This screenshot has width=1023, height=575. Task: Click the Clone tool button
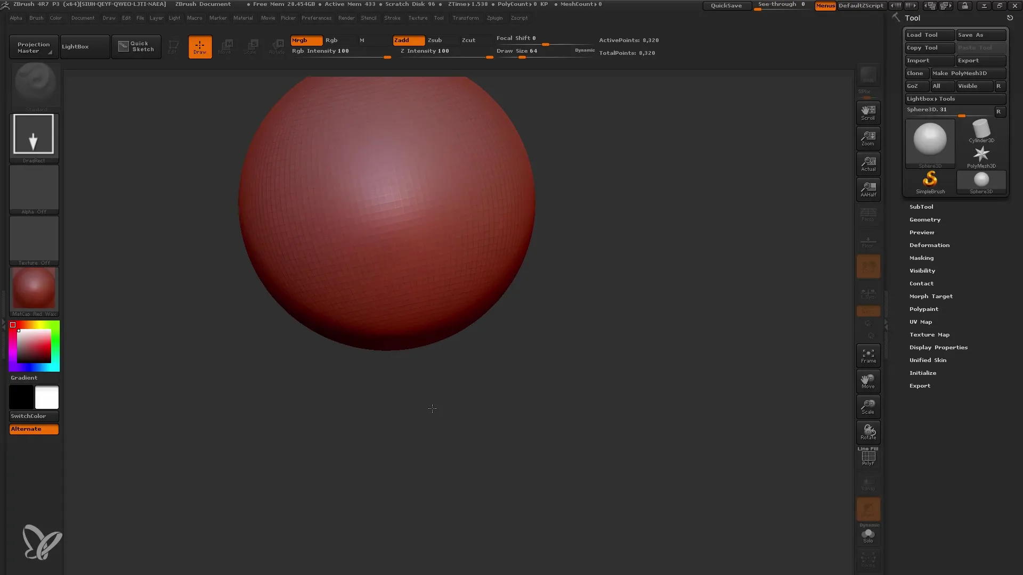[915, 72]
